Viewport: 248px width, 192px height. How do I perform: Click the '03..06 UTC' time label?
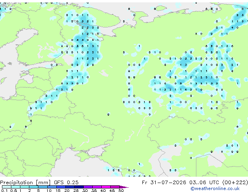pos(204,182)
